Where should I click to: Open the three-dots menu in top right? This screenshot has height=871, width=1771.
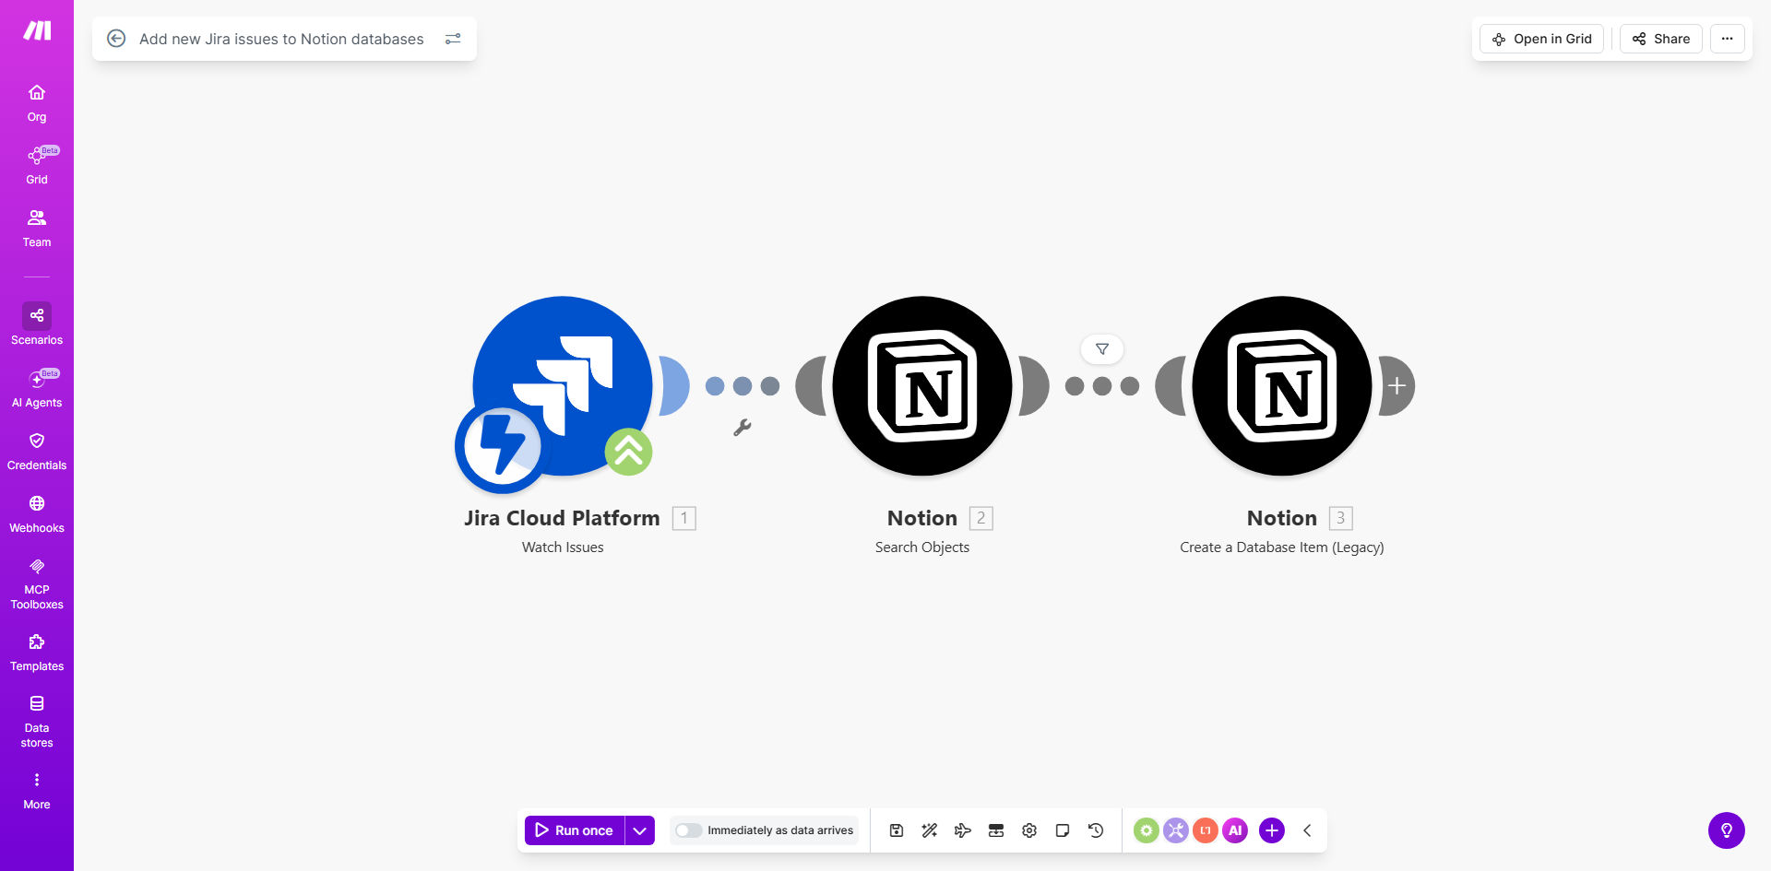point(1728,39)
